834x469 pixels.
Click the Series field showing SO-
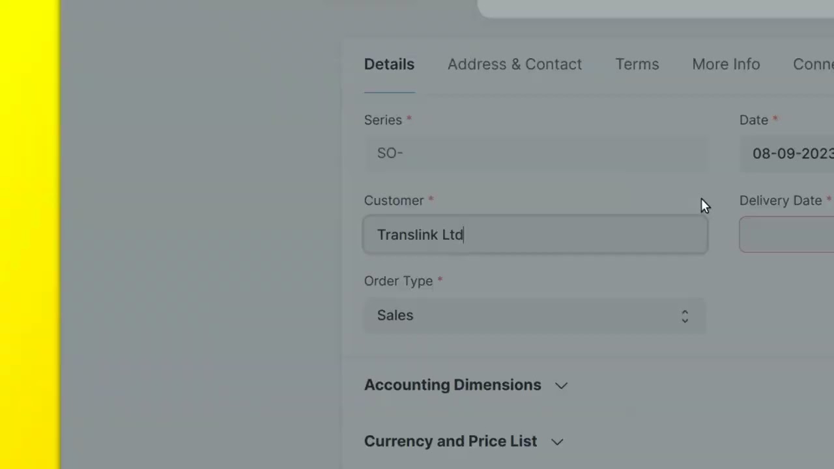[x=534, y=154]
